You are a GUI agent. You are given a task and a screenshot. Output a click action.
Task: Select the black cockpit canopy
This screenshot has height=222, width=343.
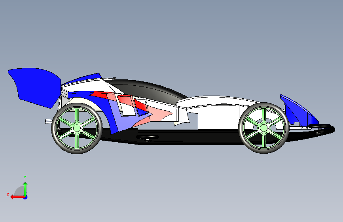pos(149,90)
